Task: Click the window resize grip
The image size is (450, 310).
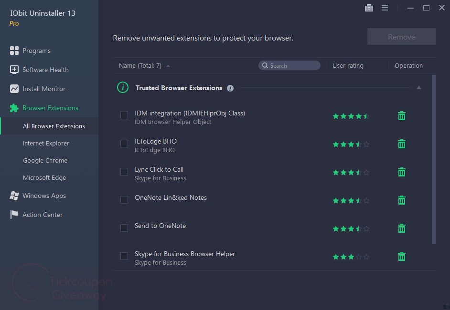Action: [446, 306]
